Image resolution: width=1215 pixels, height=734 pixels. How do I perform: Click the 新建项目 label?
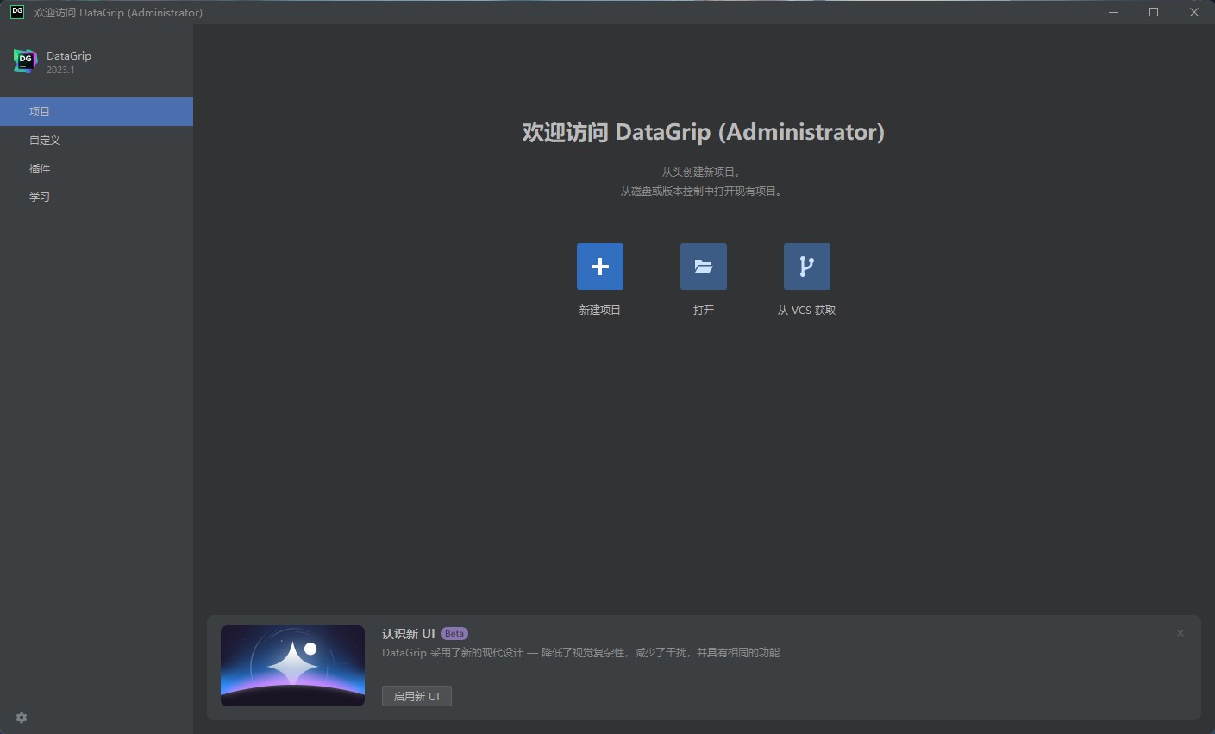click(600, 310)
